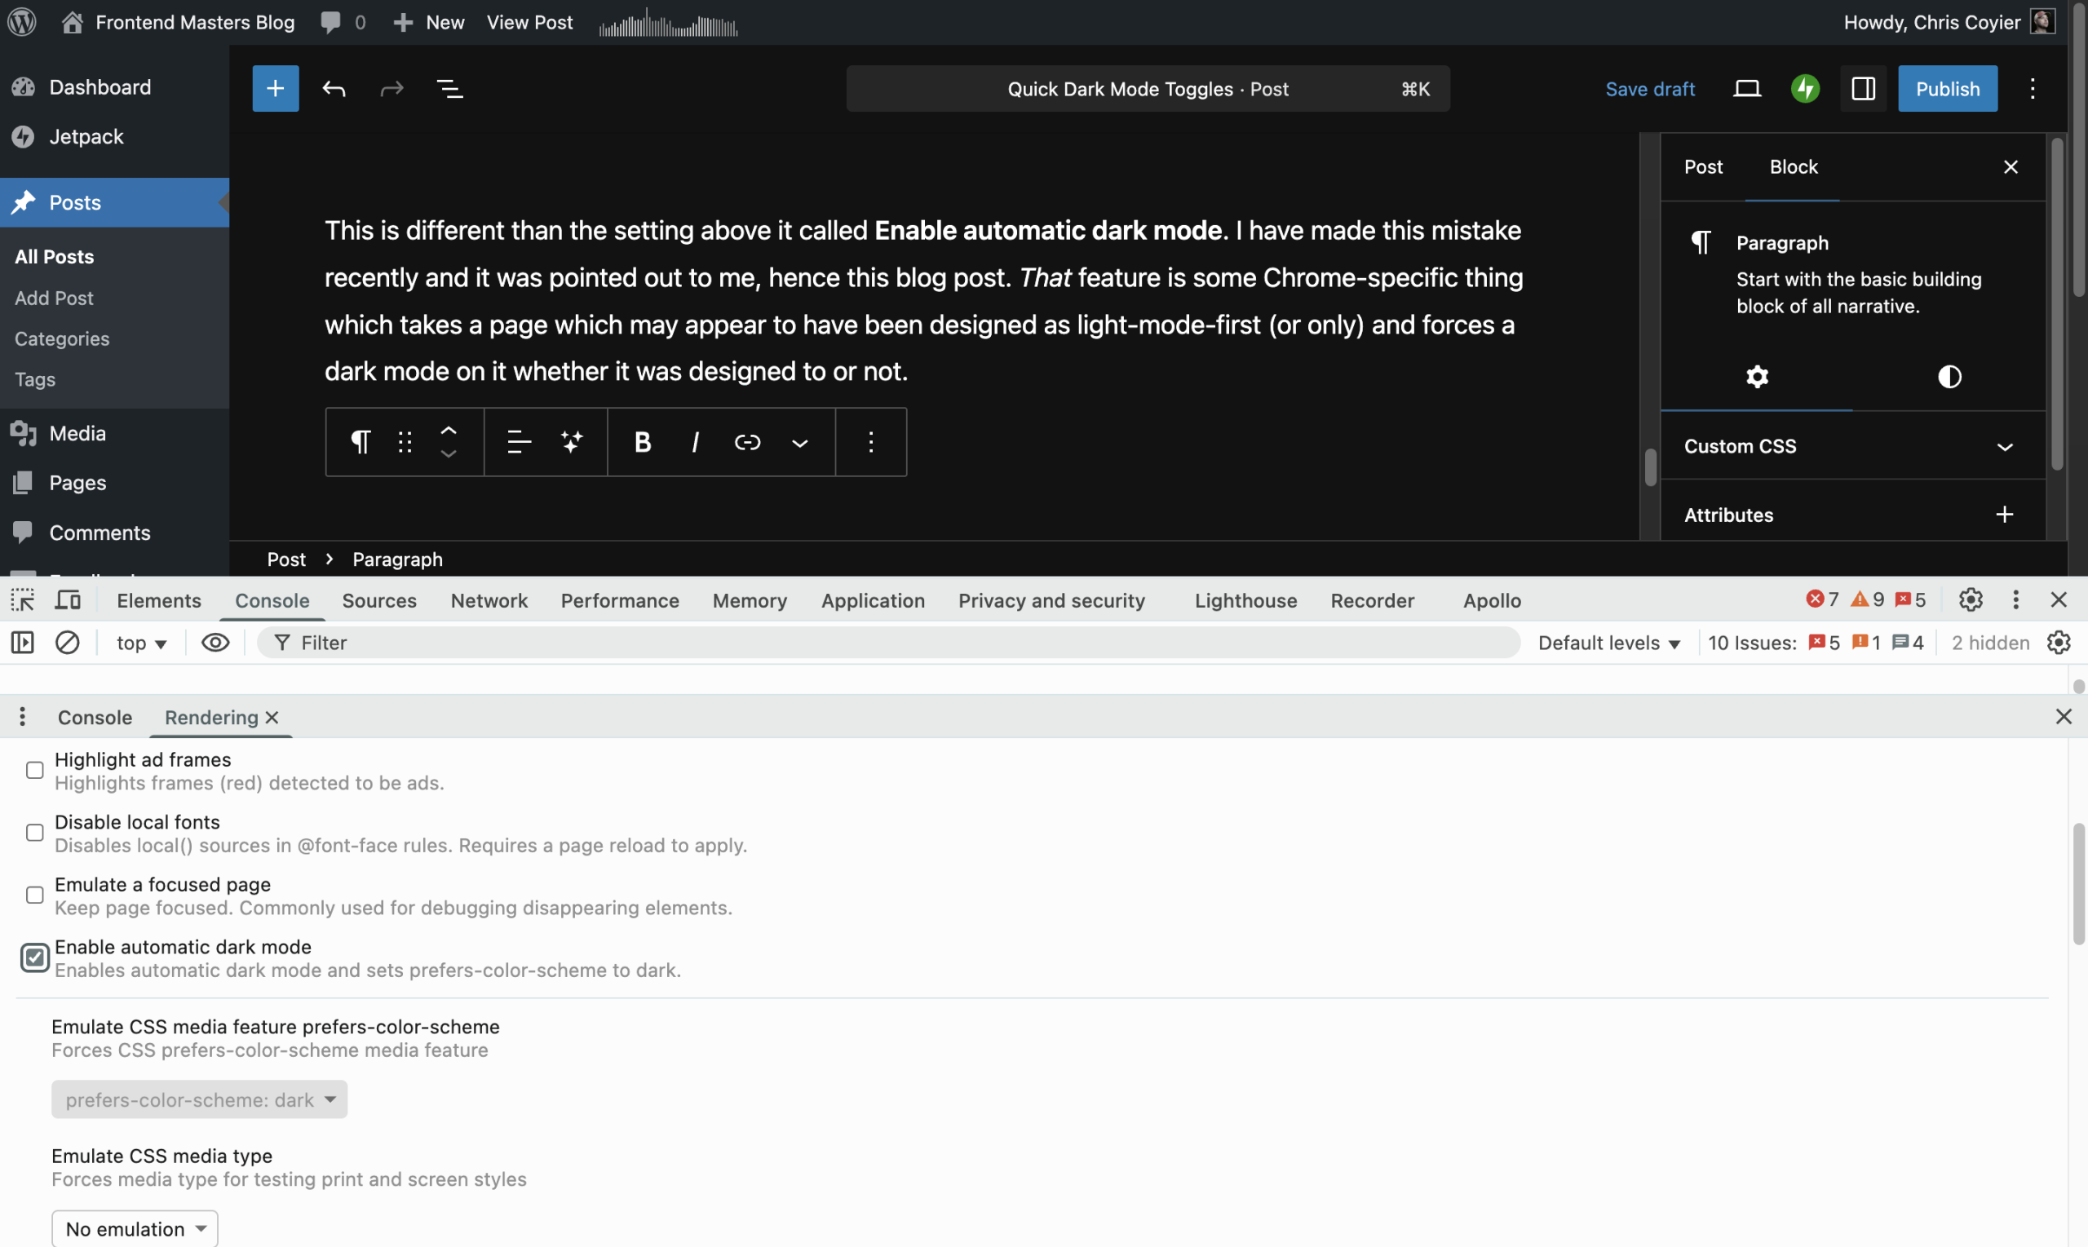Open the media type No emulation dropdown
The height and width of the screenshot is (1247, 2088).
coord(135,1228)
